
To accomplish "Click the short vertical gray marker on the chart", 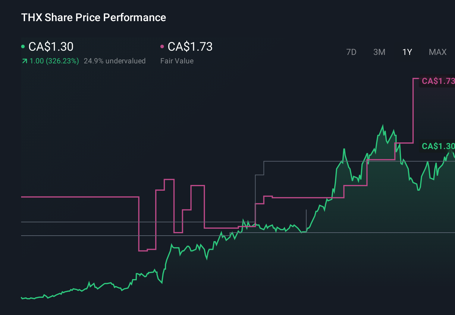I will tap(306, 220).
